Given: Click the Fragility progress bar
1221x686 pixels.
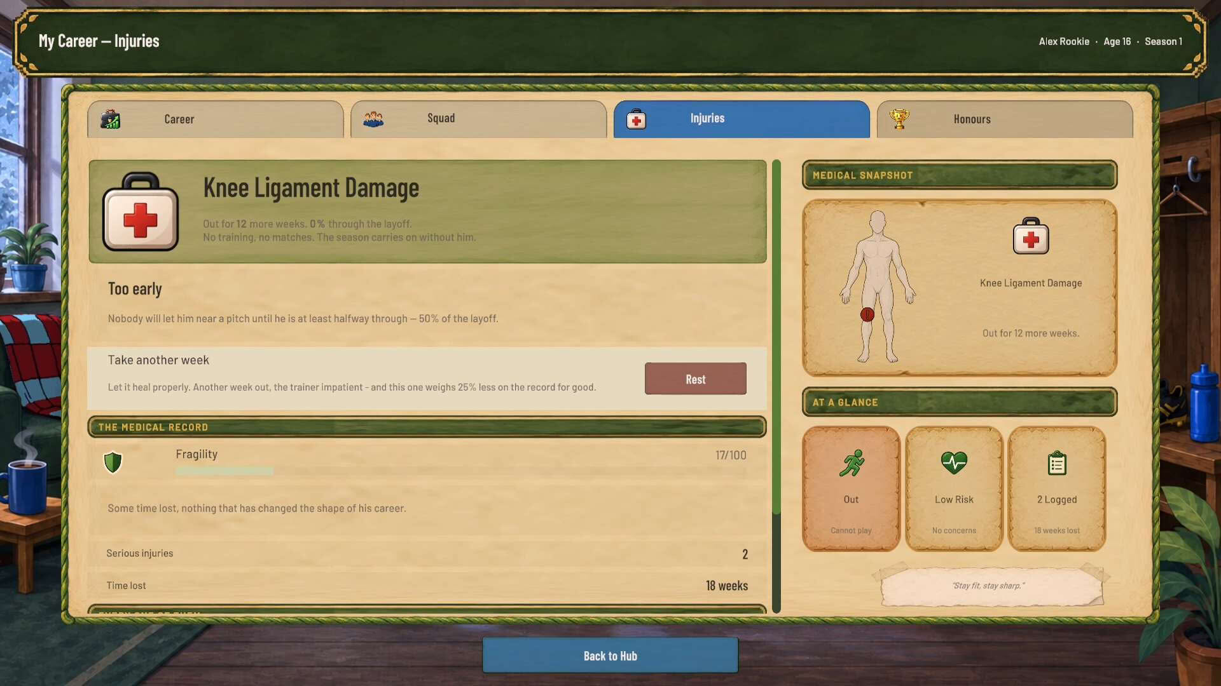Looking at the screenshot, I should (x=461, y=471).
